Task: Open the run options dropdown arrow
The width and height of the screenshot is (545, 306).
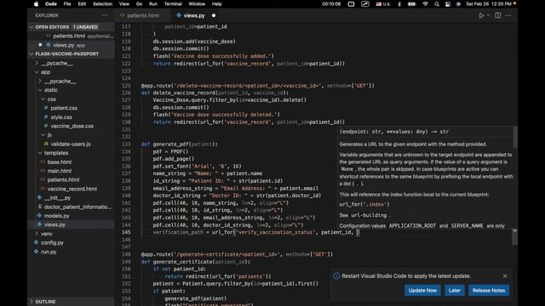Action: pyautogui.click(x=488, y=15)
